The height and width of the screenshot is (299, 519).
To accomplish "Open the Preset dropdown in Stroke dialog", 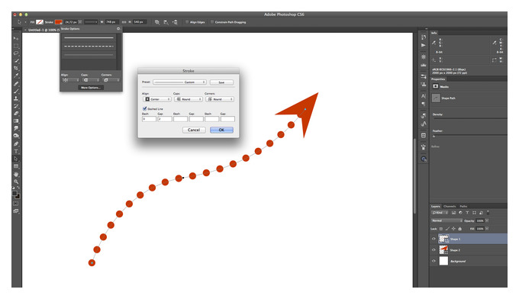I will (179, 82).
